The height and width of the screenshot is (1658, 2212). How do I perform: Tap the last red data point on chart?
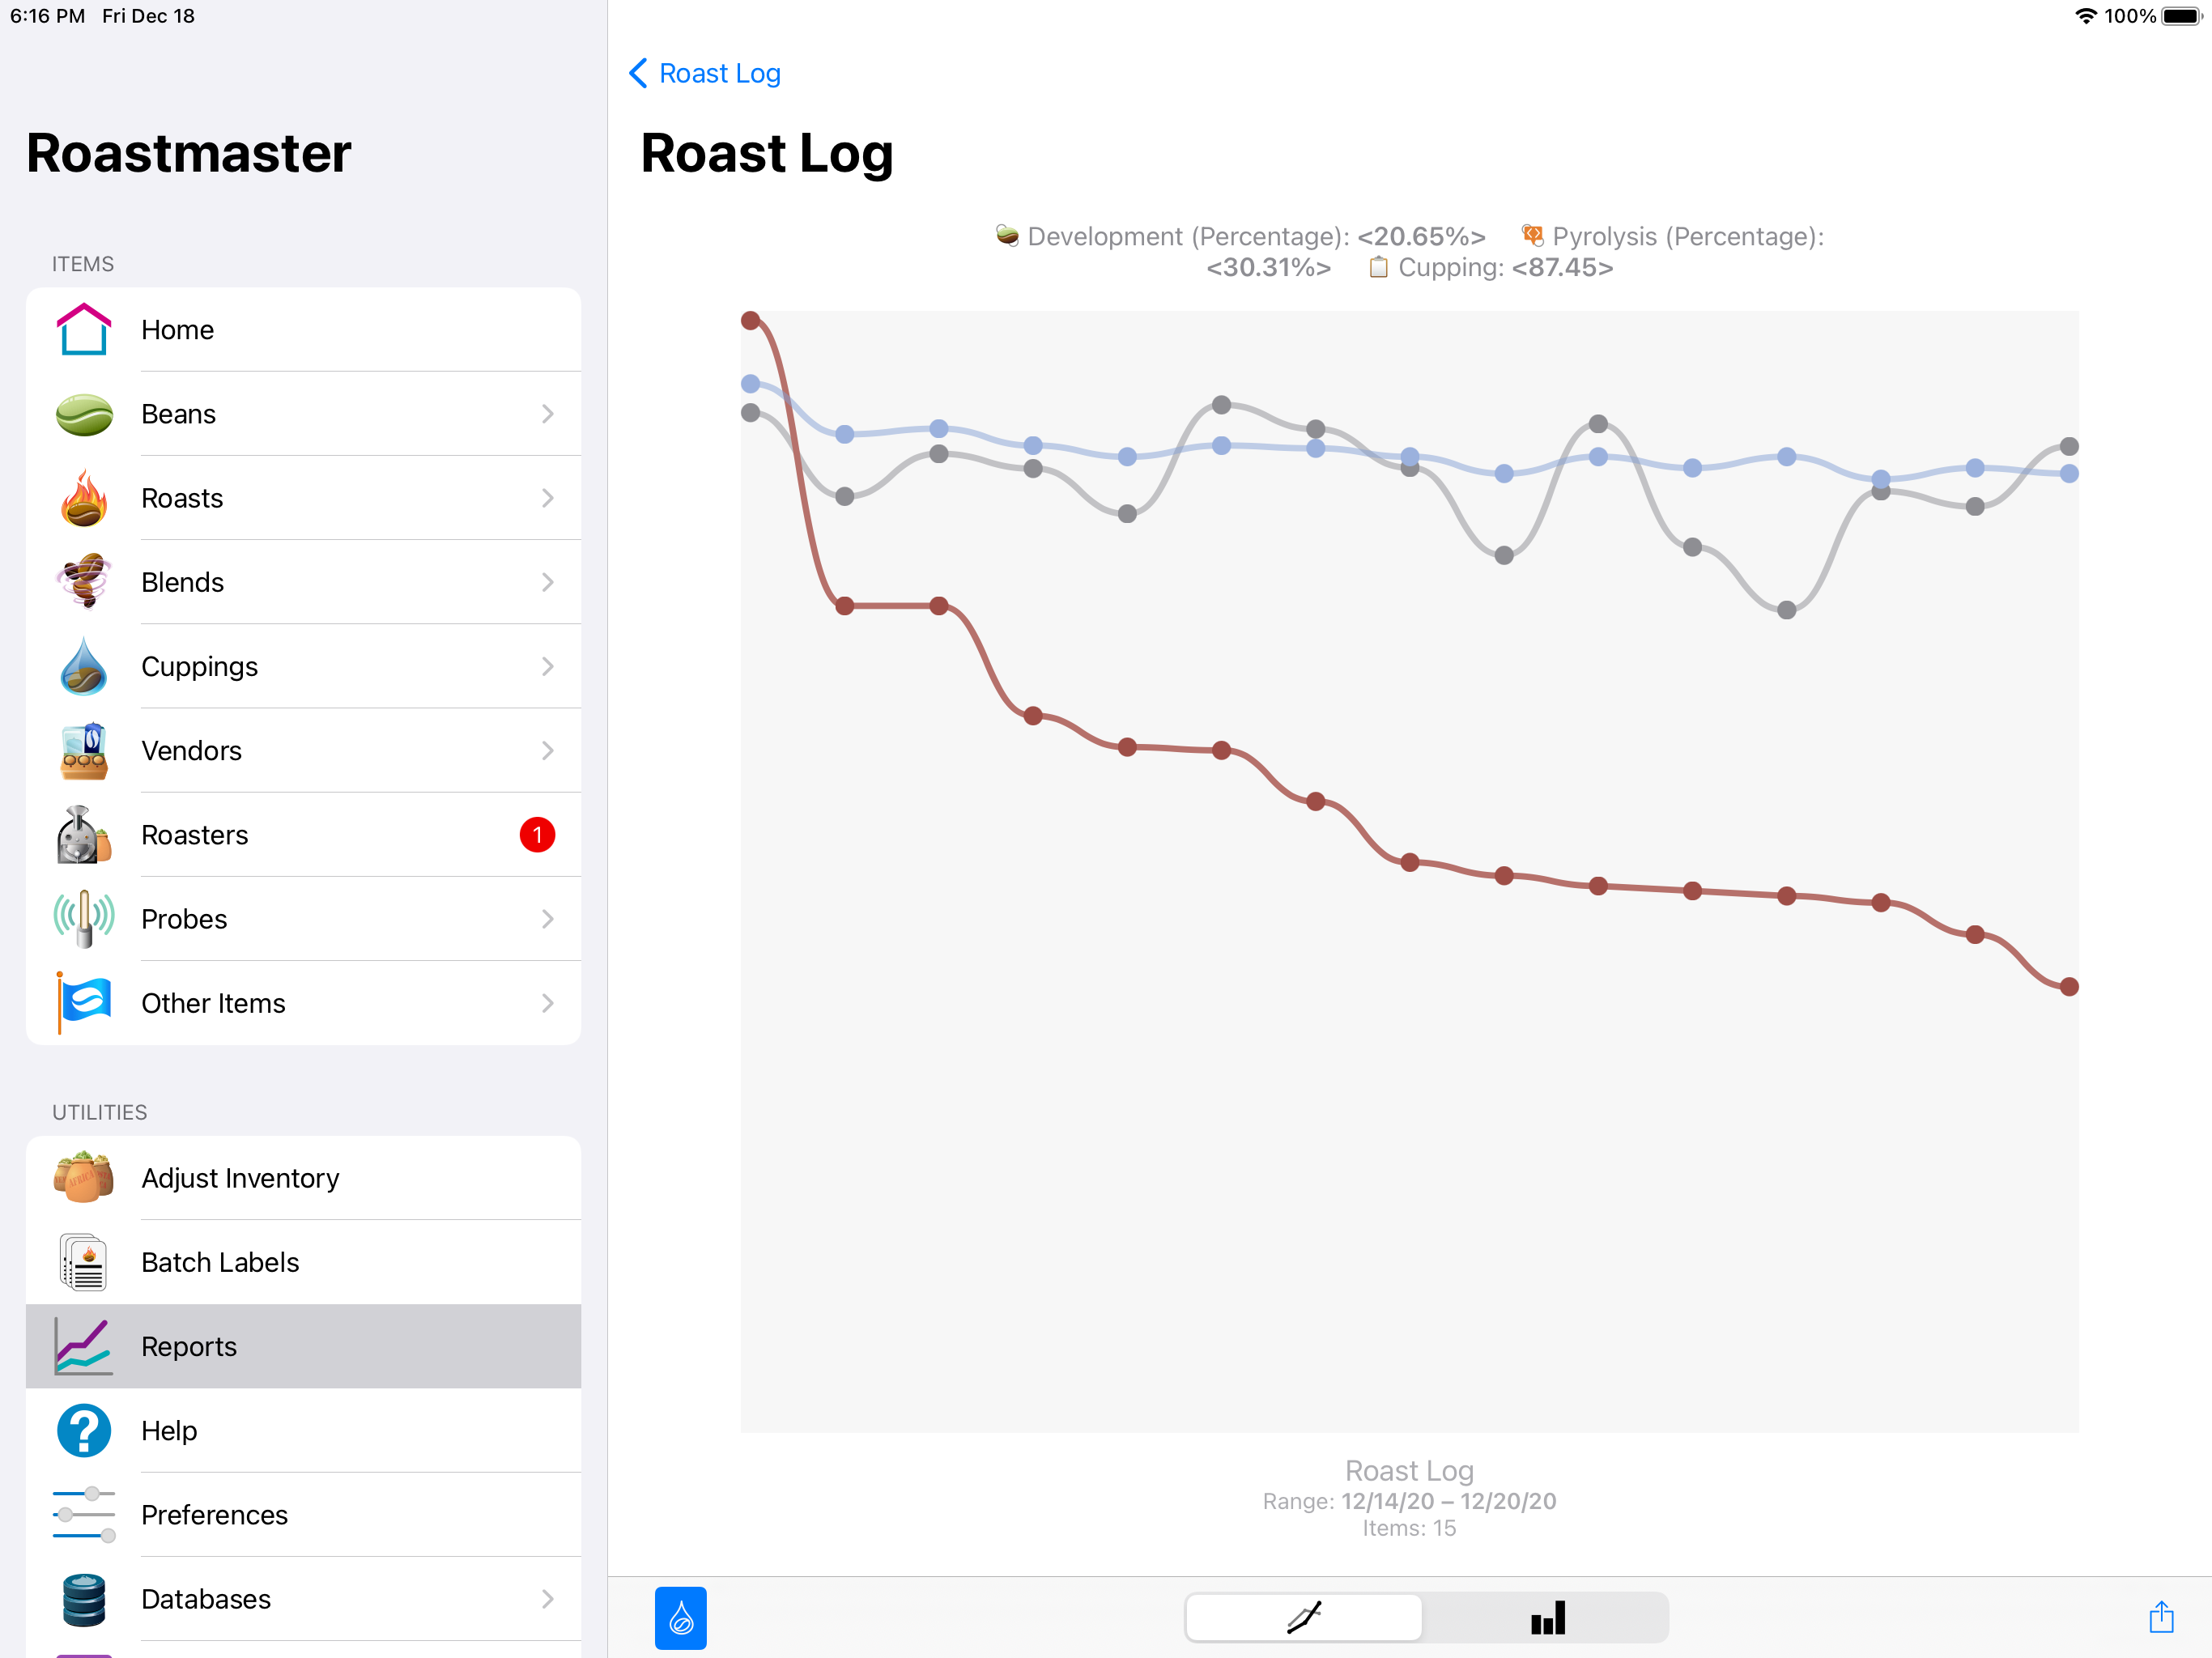2069,987
